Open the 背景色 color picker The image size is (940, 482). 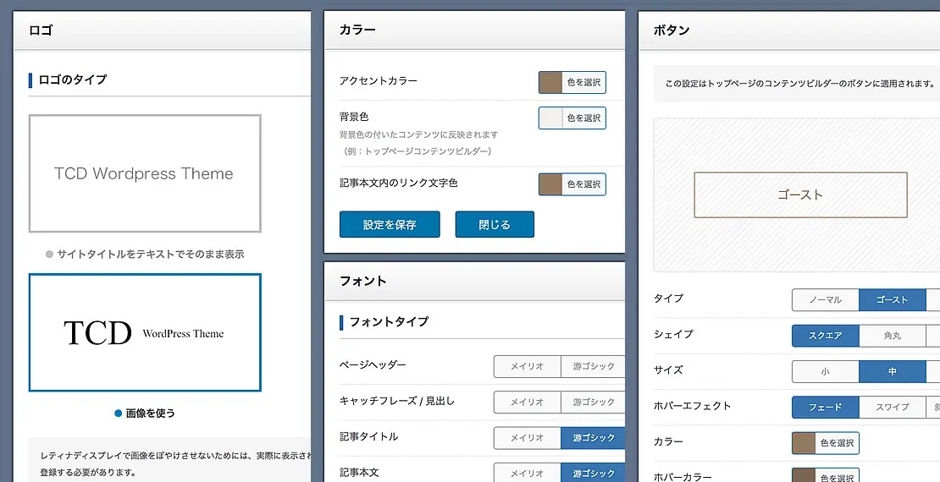tap(572, 118)
